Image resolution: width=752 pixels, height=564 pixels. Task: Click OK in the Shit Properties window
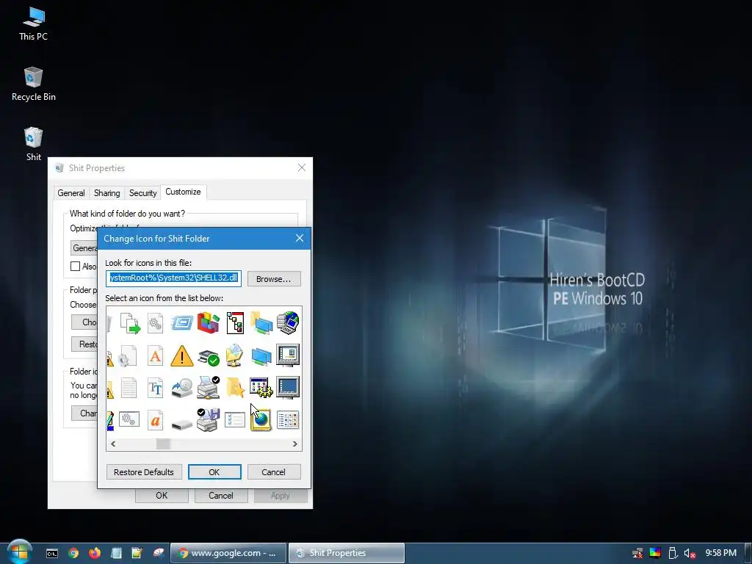[162, 496]
